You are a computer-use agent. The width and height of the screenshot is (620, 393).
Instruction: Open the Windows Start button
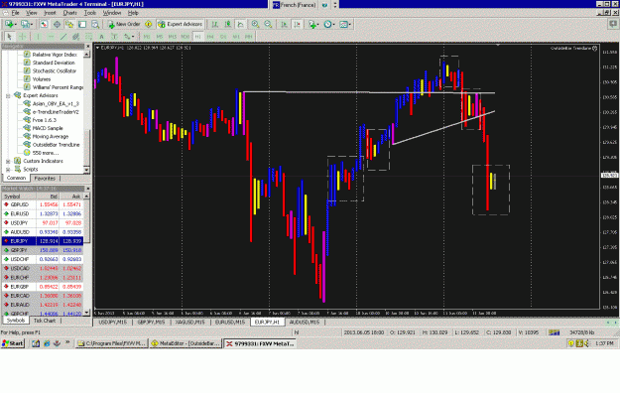tap(13, 343)
